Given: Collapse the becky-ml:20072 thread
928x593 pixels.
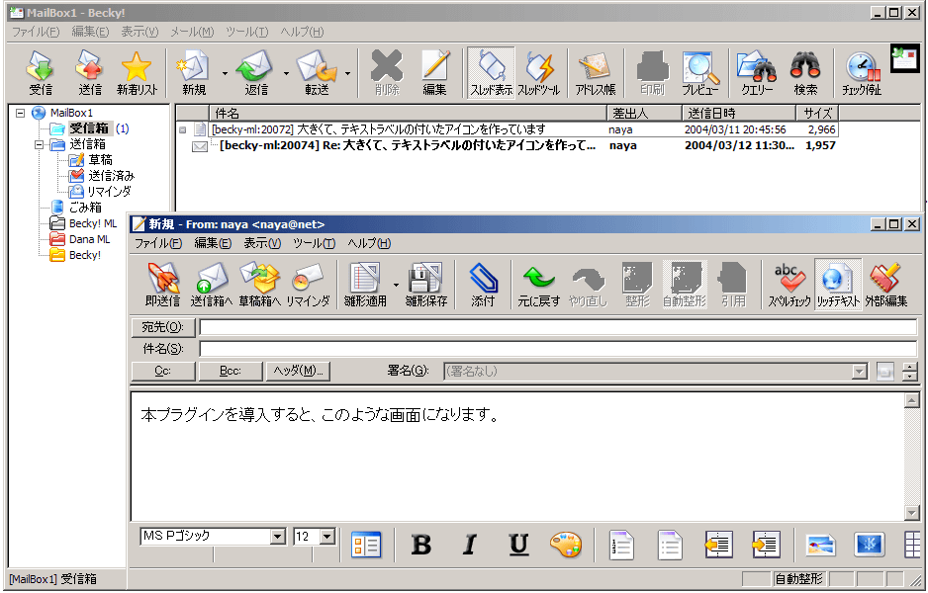Looking at the screenshot, I should (183, 130).
